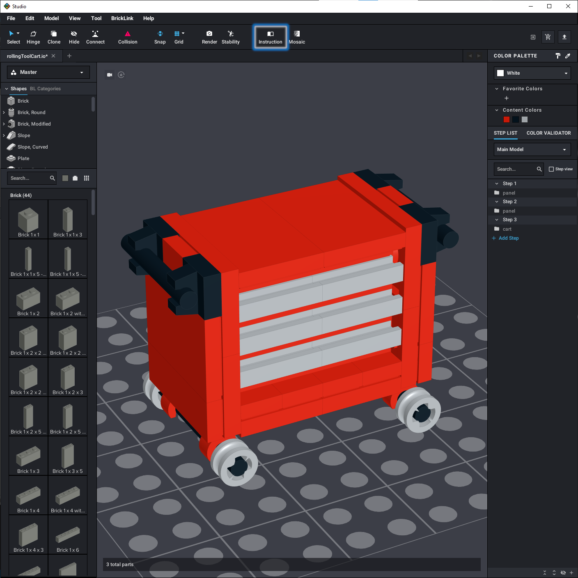This screenshot has width=578, height=578.
Task: Activate the Select tool
Action: coord(13,37)
